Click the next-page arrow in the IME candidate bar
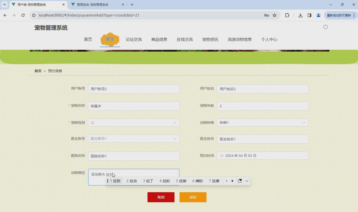The width and height of the screenshot is (358, 212). point(232,181)
